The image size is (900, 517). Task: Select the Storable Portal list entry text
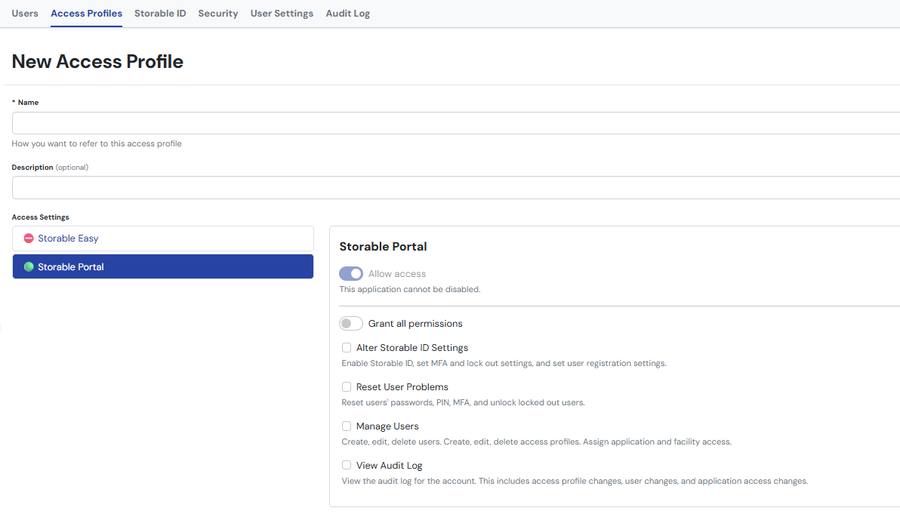pos(71,267)
